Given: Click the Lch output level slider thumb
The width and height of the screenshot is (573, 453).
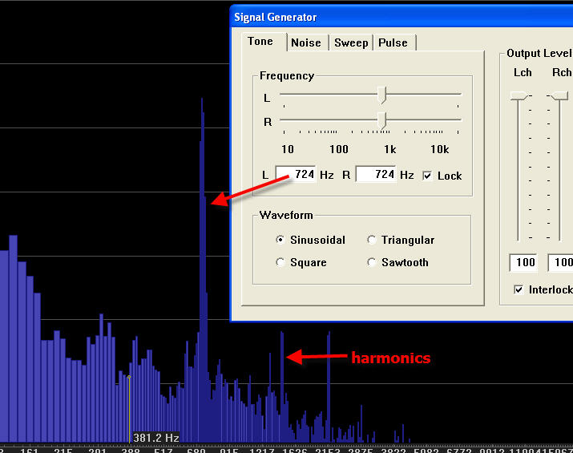Looking at the screenshot, I should [x=519, y=95].
